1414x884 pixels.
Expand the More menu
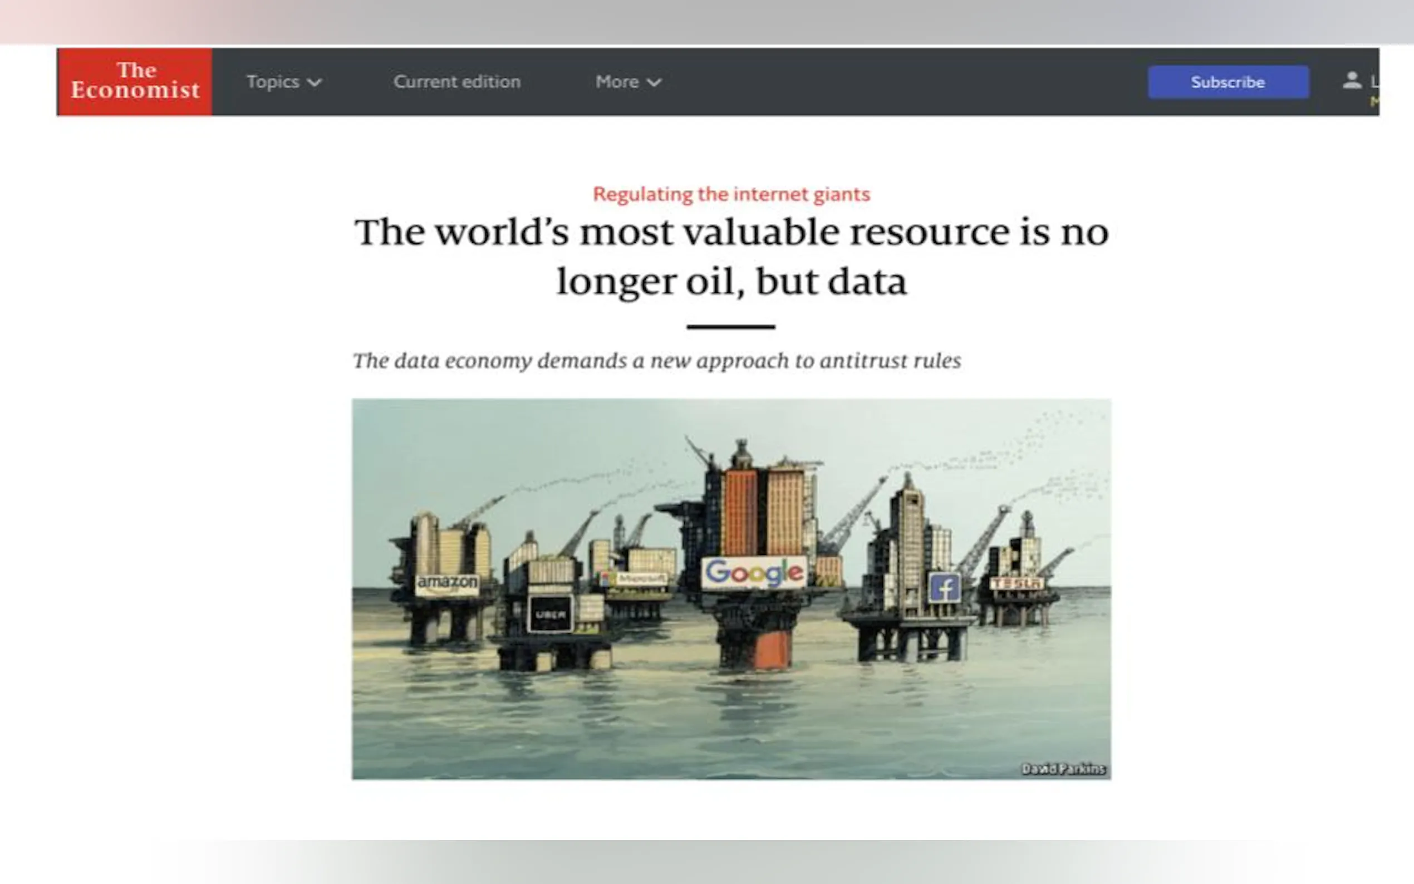point(629,82)
